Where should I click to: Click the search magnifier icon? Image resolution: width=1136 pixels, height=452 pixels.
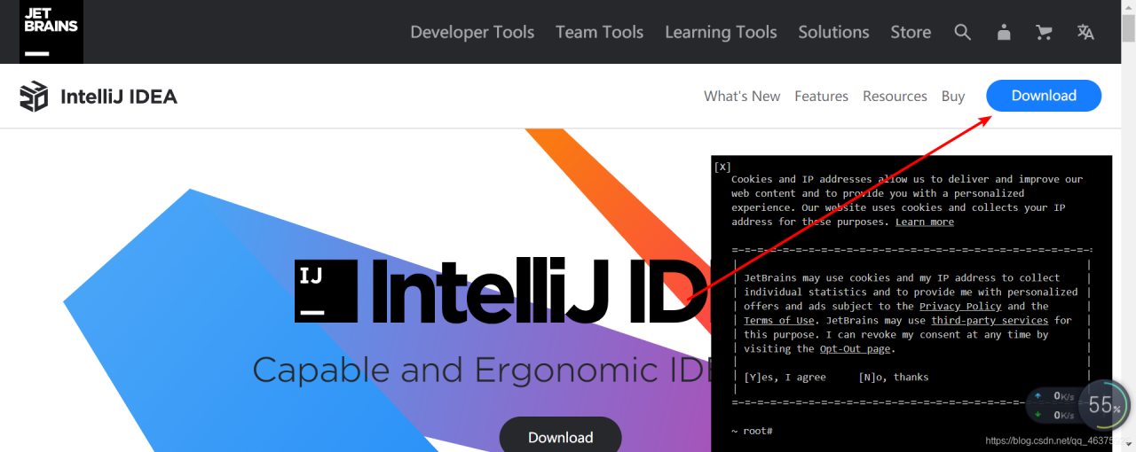pyautogui.click(x=963, y=32)
